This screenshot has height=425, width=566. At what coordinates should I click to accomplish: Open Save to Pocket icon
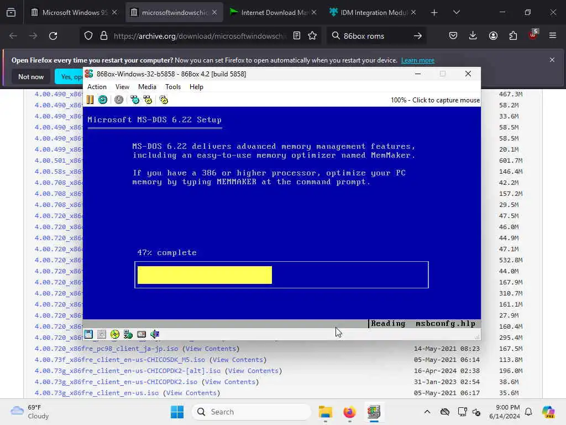point(453,36)
